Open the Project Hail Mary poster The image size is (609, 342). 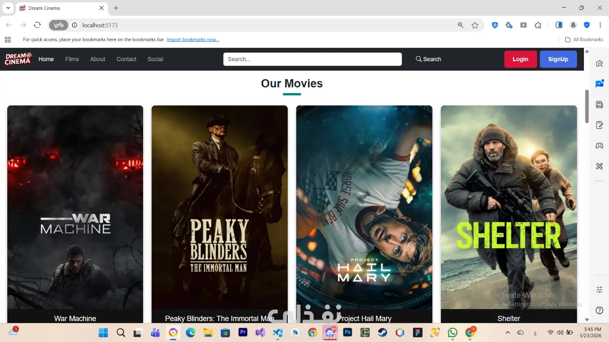coord(364,207)
